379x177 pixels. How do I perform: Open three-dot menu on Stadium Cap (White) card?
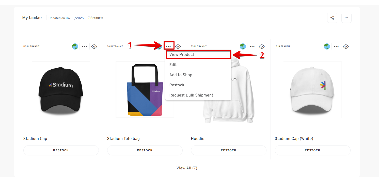tap(336, 46)
